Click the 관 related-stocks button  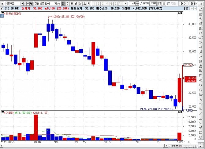pyautogui.click(x=31, y=4)
